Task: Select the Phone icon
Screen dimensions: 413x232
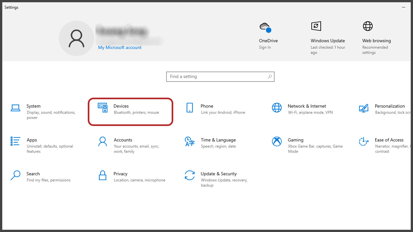Action: coord(190,108)
